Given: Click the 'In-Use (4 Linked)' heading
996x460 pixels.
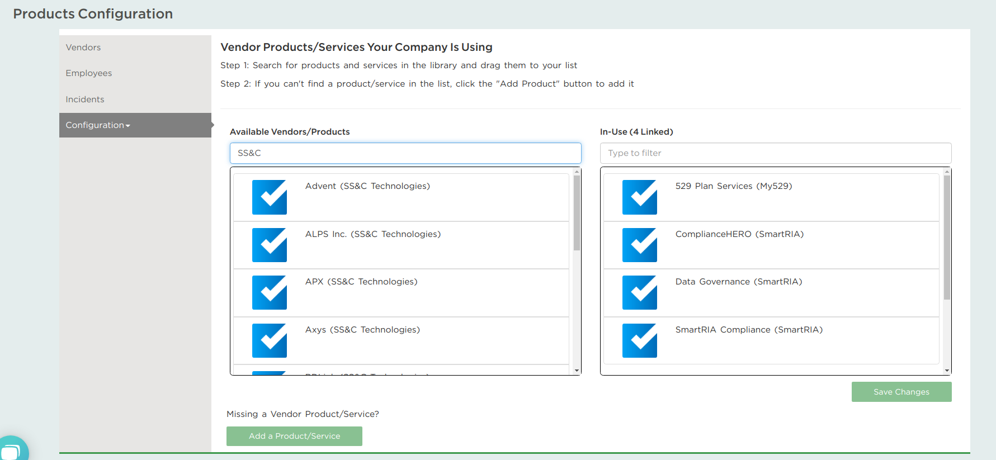Looking at the screenshot, I should [636, 132].
